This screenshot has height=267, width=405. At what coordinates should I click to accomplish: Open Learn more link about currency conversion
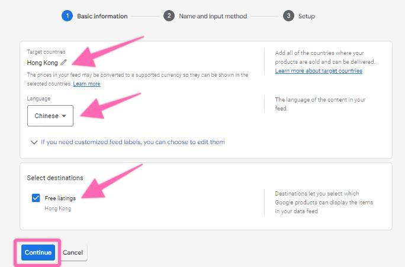coord(86,84)
